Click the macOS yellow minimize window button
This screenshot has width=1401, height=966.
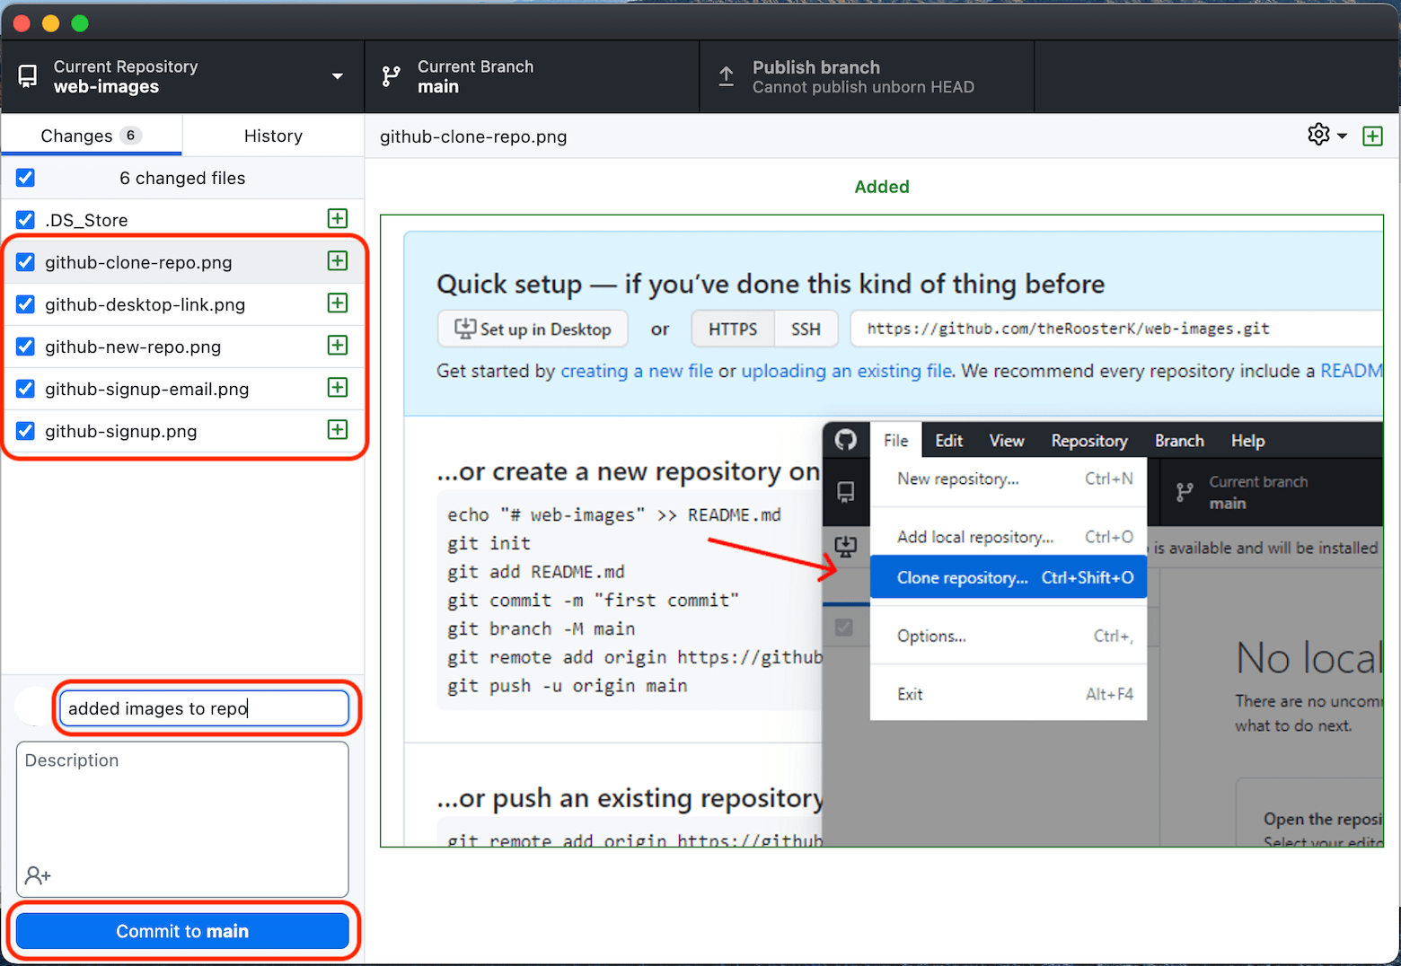tap(51, 23)
